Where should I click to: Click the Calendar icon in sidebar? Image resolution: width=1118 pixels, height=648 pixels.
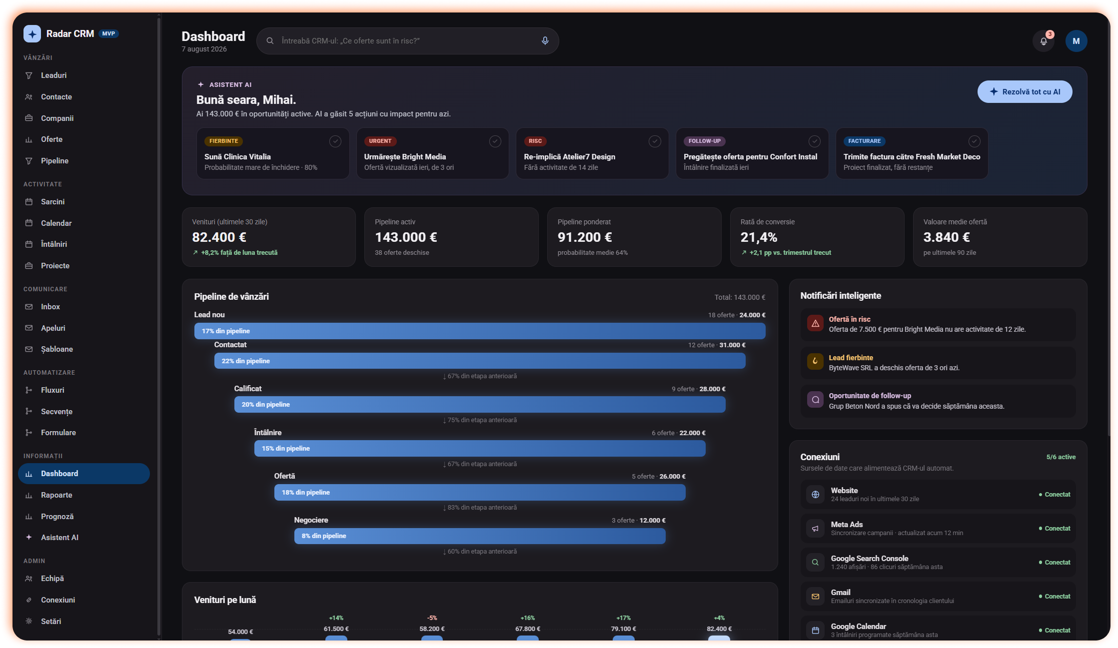(29, 223)
